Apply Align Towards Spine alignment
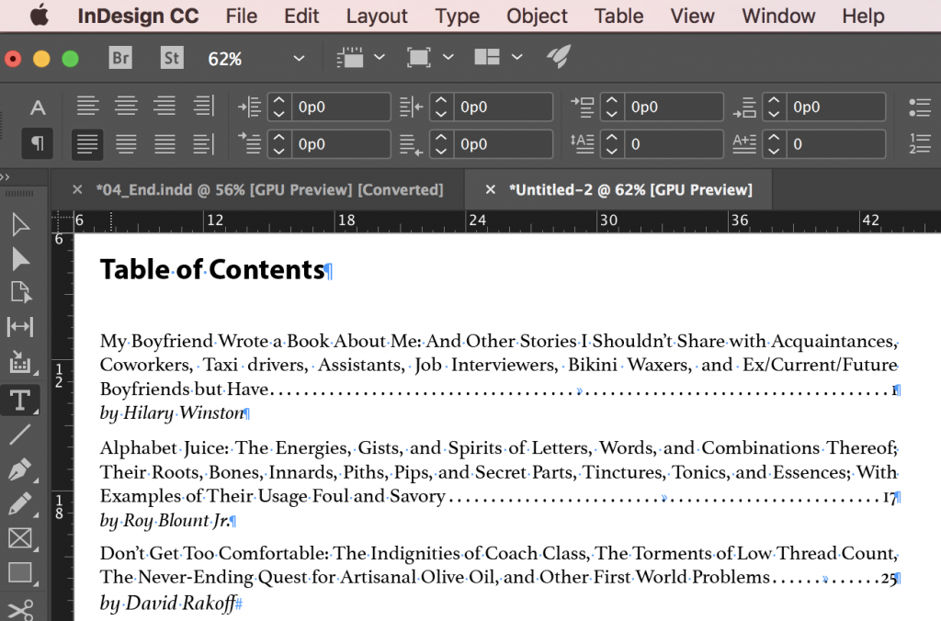 203,107
